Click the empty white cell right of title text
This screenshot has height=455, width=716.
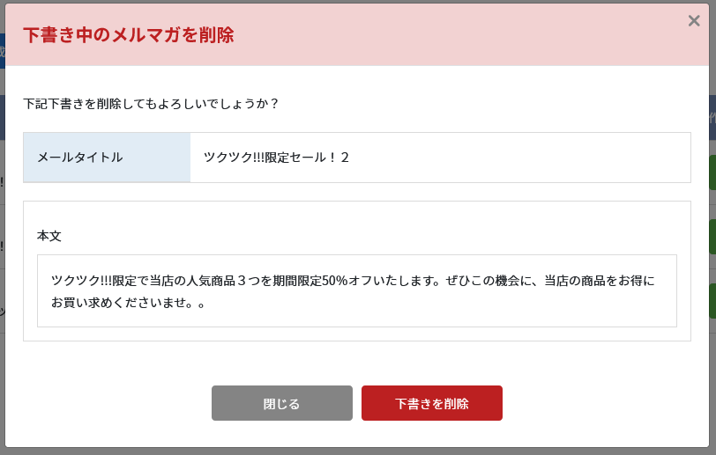(x=519, y=158)
